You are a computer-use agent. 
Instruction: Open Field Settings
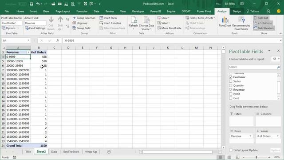click(x=35, y=28)
